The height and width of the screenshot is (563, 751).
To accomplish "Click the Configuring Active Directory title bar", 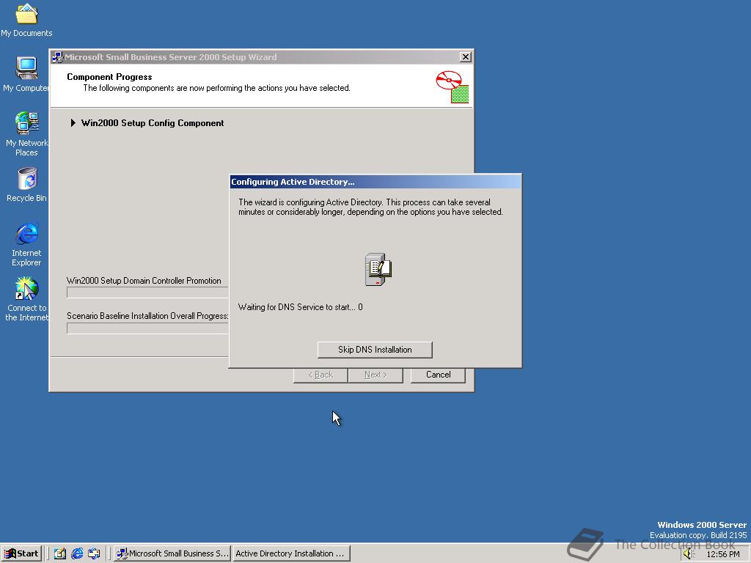I will 375,182.
